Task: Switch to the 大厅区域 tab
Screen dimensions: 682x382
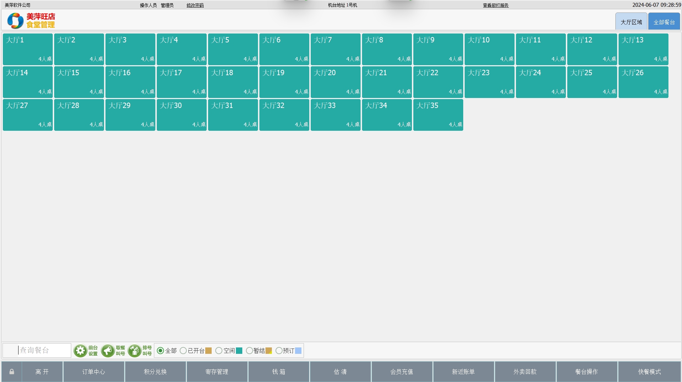Action: point(631,22)
